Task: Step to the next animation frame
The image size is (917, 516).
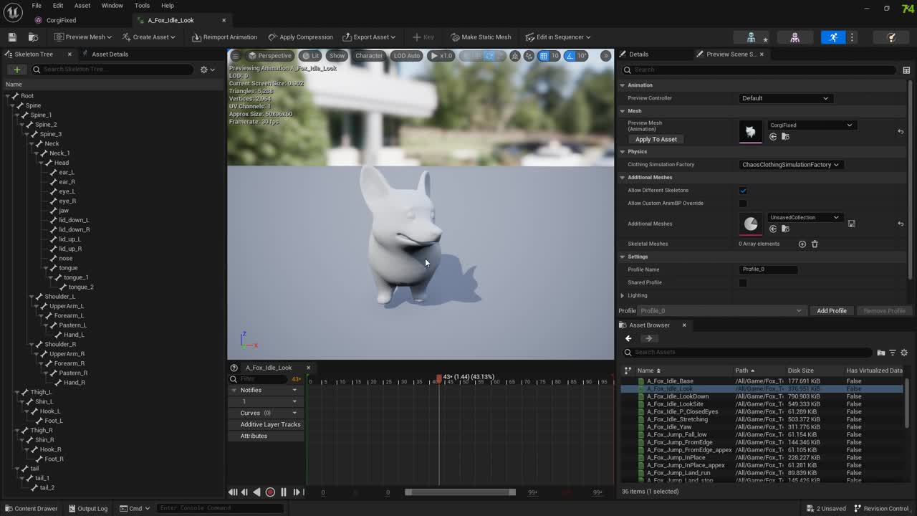Action: [x=297, y=492]
